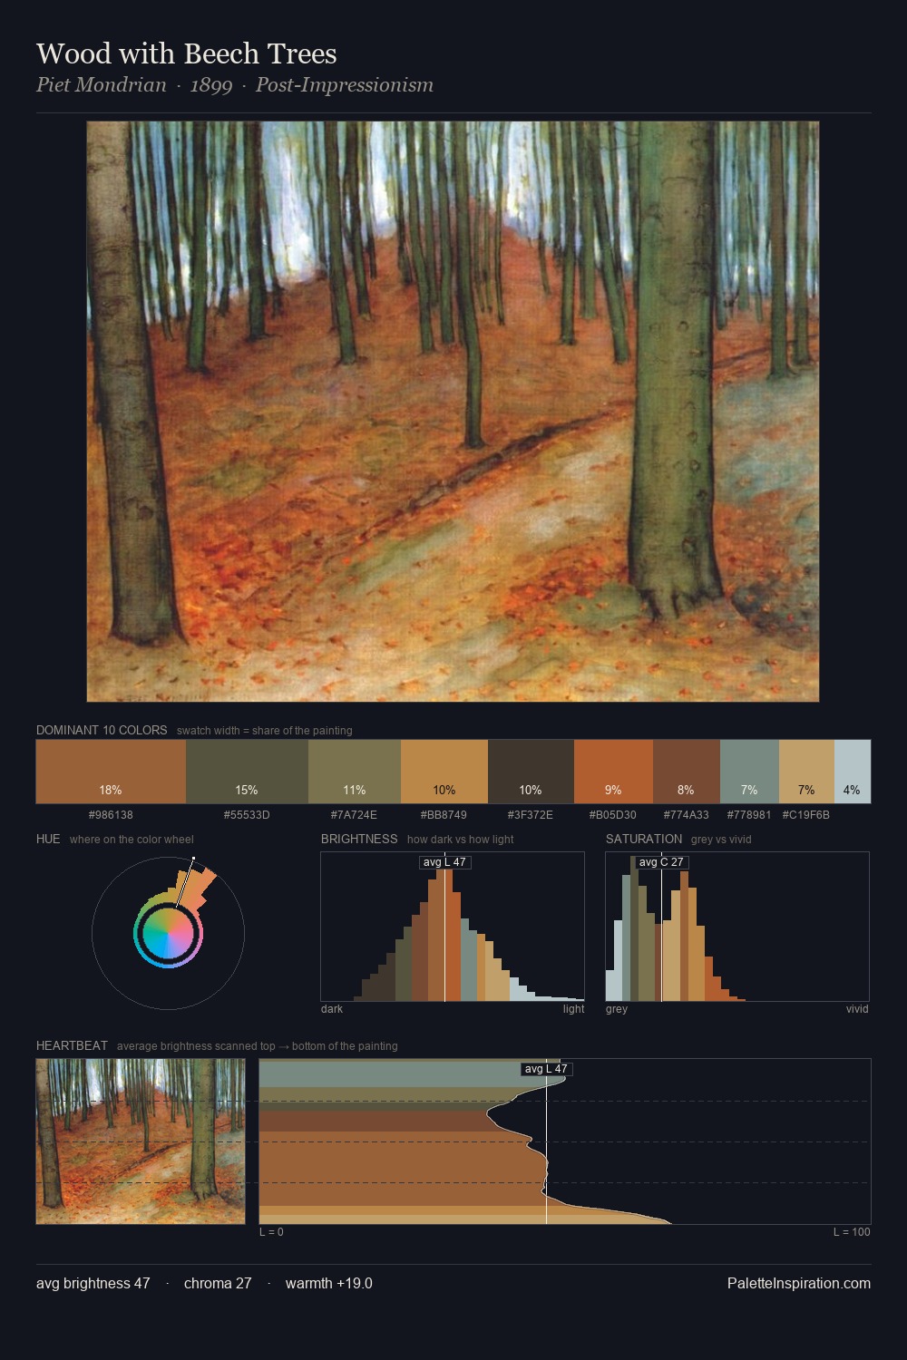This screenshot has height=1360, width=907.
Task: Click the year 1899
Action: coord(210,85)
